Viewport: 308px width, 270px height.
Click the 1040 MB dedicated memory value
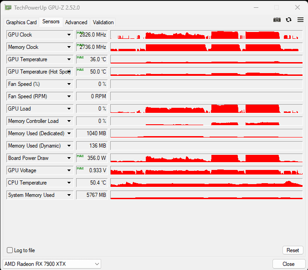92,133
